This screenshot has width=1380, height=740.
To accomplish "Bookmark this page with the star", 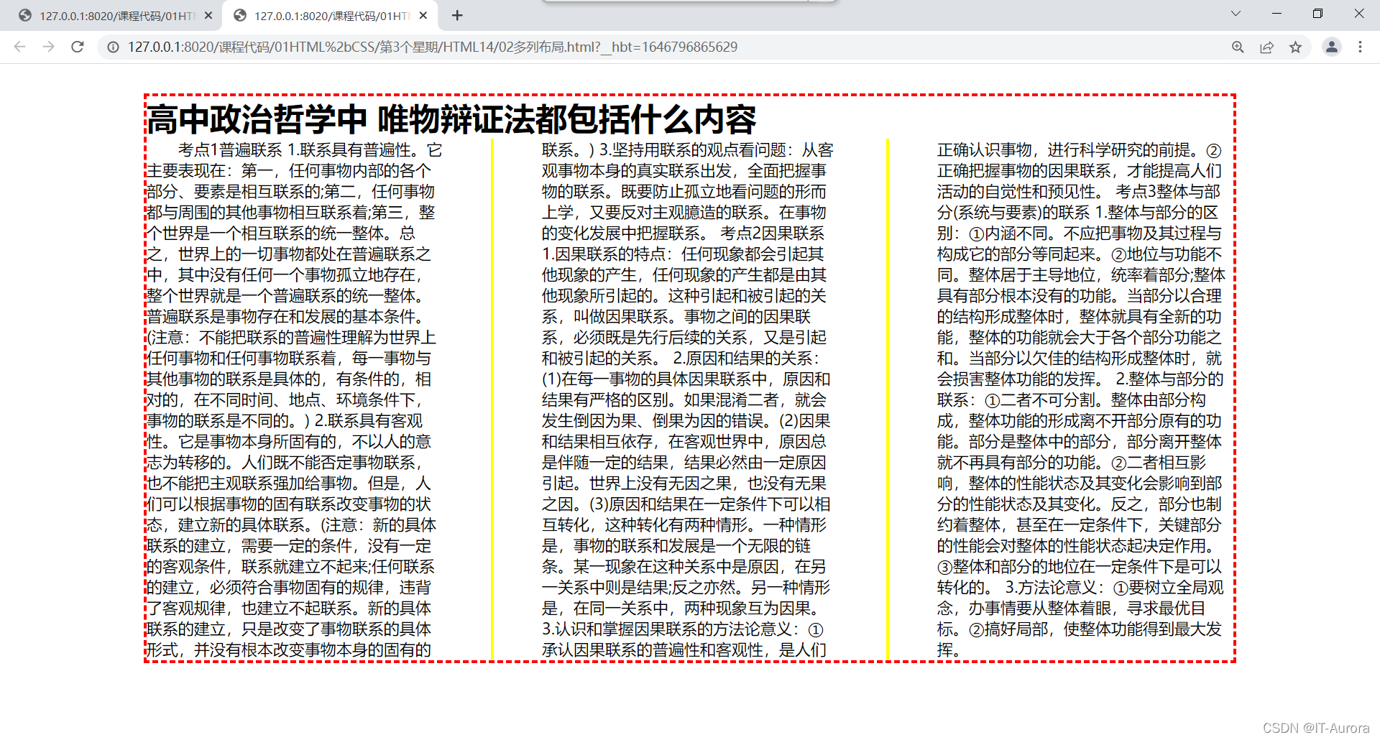I will click(x=1295, y=47).
